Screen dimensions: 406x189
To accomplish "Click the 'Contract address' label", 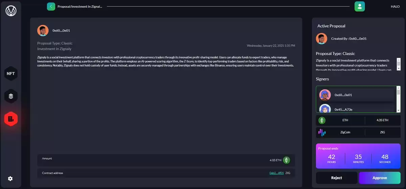I will tap(52, 173).
